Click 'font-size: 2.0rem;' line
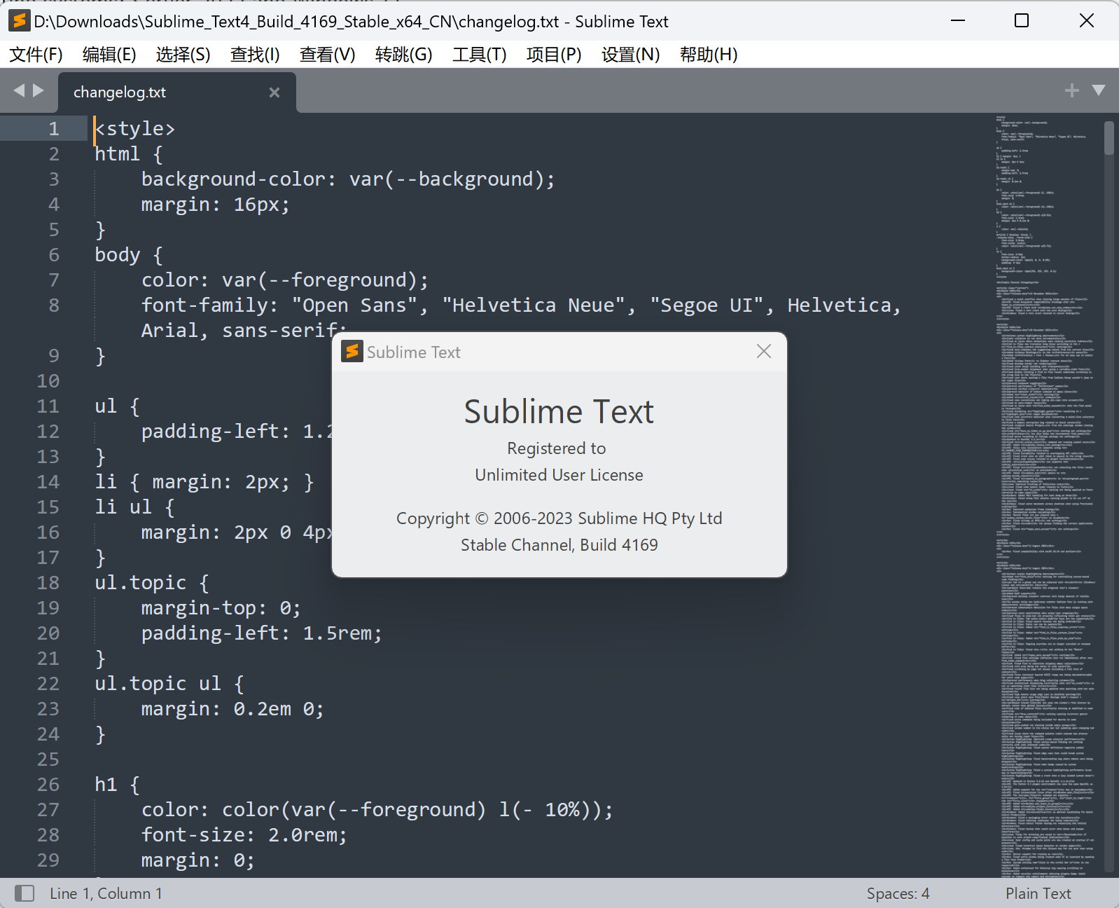 (x=244, y=835)
